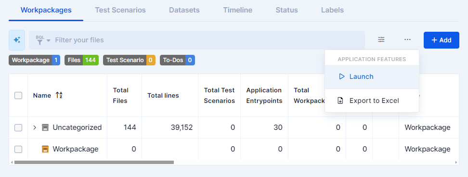Click the scrollbar right arrow

pos(456,163)
